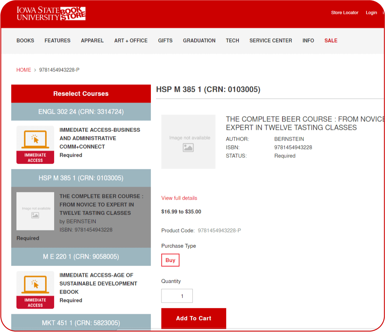The height and width of the screenshot is (332, 385).
Task: Select the MKT 451 1 course header
Action: point(81,323)
